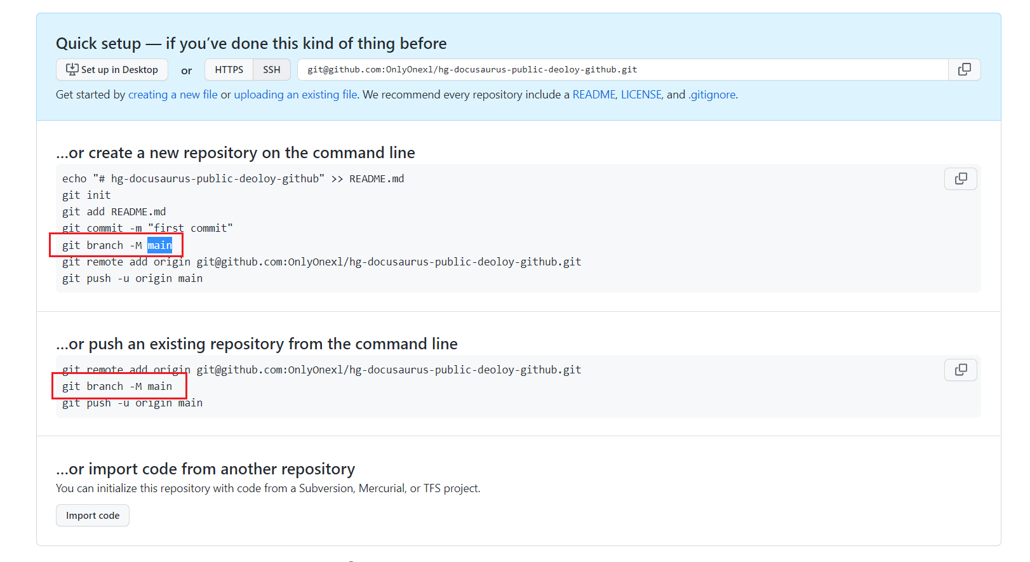Click the echo README.md command line

(x=233, y=178)
